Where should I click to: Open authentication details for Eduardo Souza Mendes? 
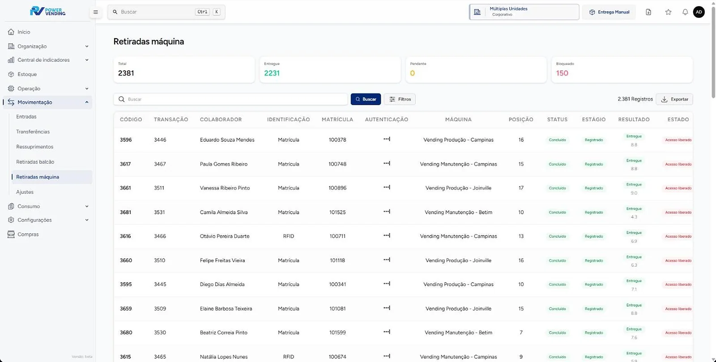387,139
